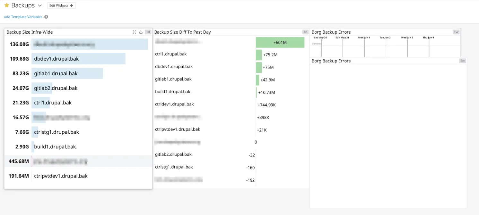Toggle the 1d timeframe on Backup Size Infra-Wide
This screenshot has width=479, height=215.
148,32
